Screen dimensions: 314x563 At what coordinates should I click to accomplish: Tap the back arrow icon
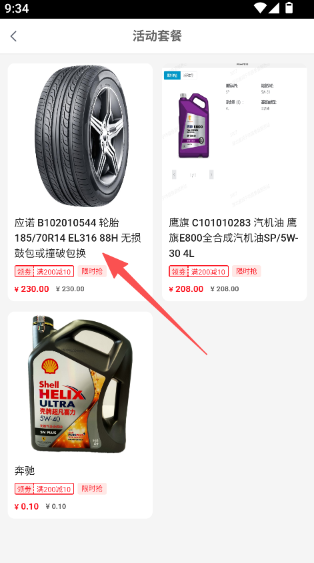coord(13,36)
